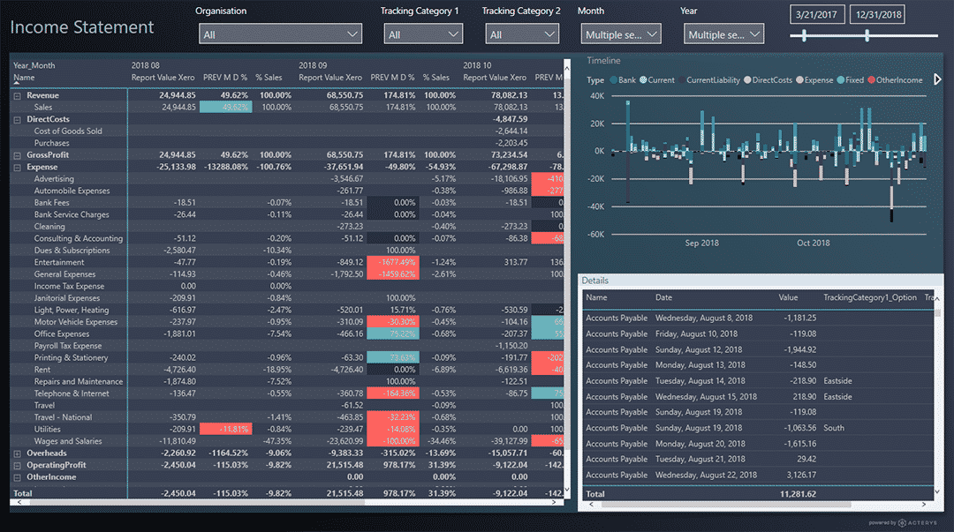Select the Wages and Salaries row

click(67, 441)
